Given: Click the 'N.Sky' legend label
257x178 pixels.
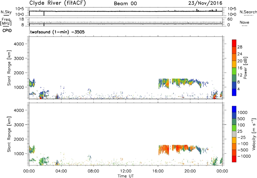Looking at the screenshot, I should pyautogui.click(x=6, y=12).
